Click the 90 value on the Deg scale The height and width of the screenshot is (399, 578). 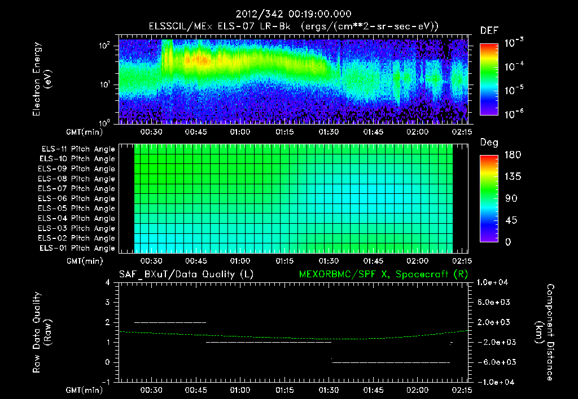pyautogui.click(x=511, y=198)
